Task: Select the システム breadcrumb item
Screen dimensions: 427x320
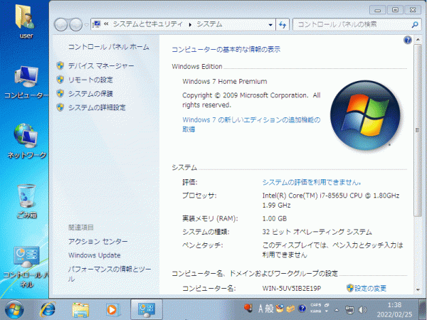Action: (209, 24)
